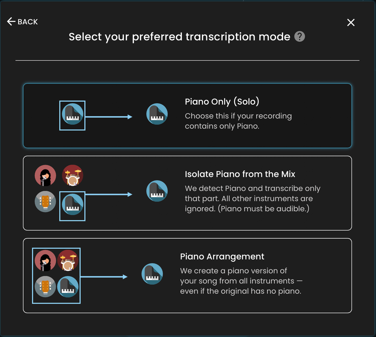
Task: Click the guitar icon in Piano Arrangement card
Action: pos(45,287)
